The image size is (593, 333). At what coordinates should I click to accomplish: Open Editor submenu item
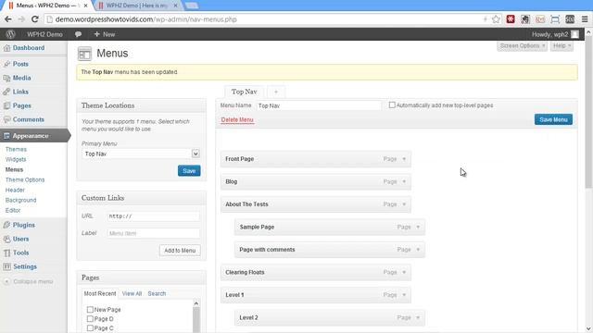13,210
